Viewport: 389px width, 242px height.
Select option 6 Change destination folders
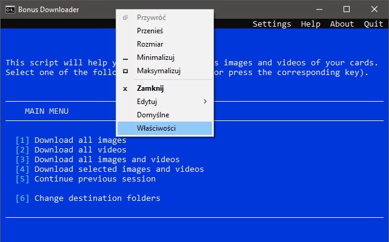tap(97, 198)
